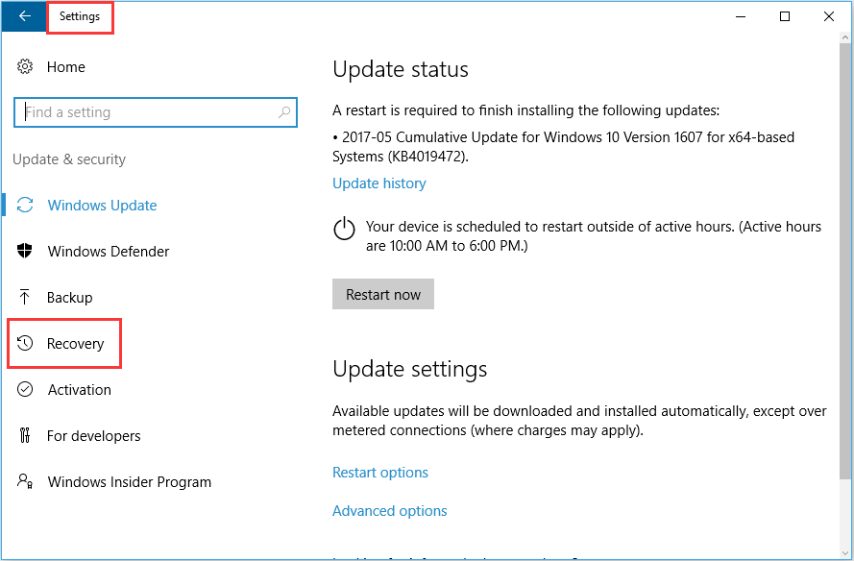This screenshot has height=561, width=854.
Task: Click the scrollbar down arrow
Action: pyautogui.click(x=845, y=553)
